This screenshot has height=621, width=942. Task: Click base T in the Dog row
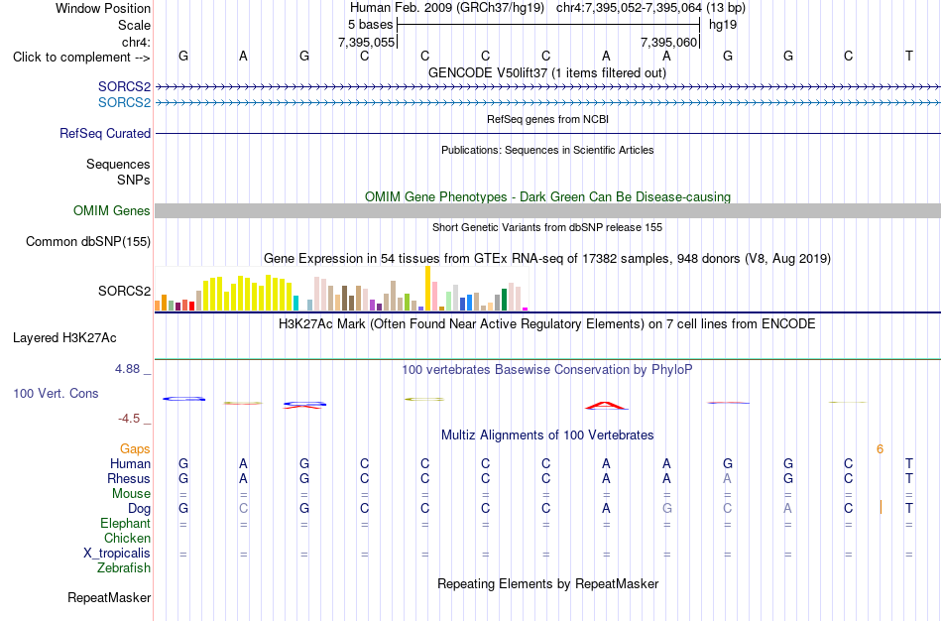coord(909,509)
